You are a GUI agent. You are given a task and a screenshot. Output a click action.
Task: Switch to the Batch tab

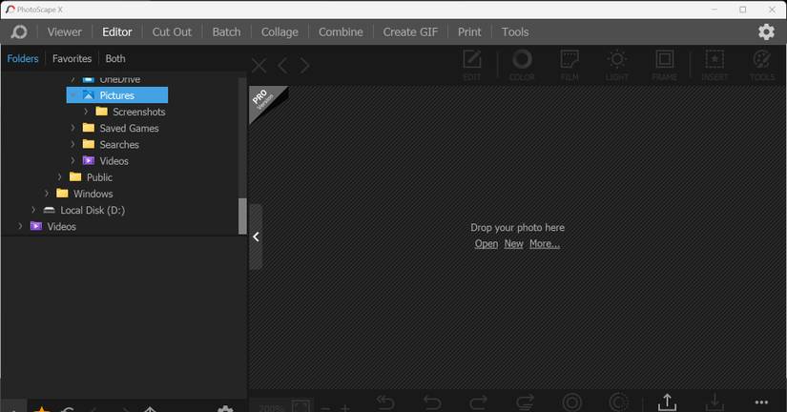(226, 32)
